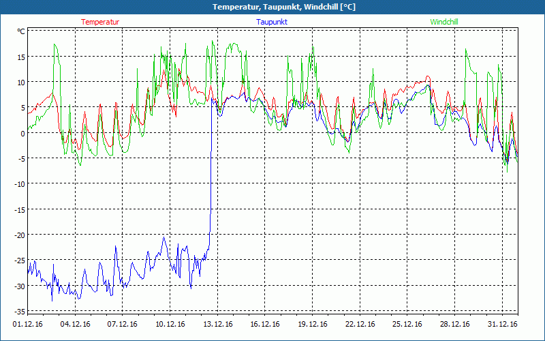Click the y-axis value 10
This screenshot has height=341, width=545.
[x=21, y=82]
